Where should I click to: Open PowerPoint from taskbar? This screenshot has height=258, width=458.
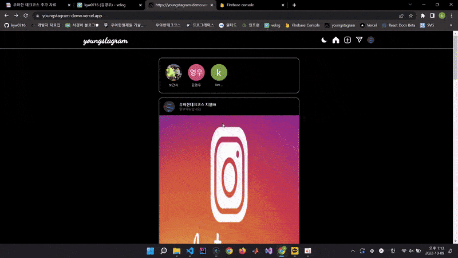[x=308, y=251]
